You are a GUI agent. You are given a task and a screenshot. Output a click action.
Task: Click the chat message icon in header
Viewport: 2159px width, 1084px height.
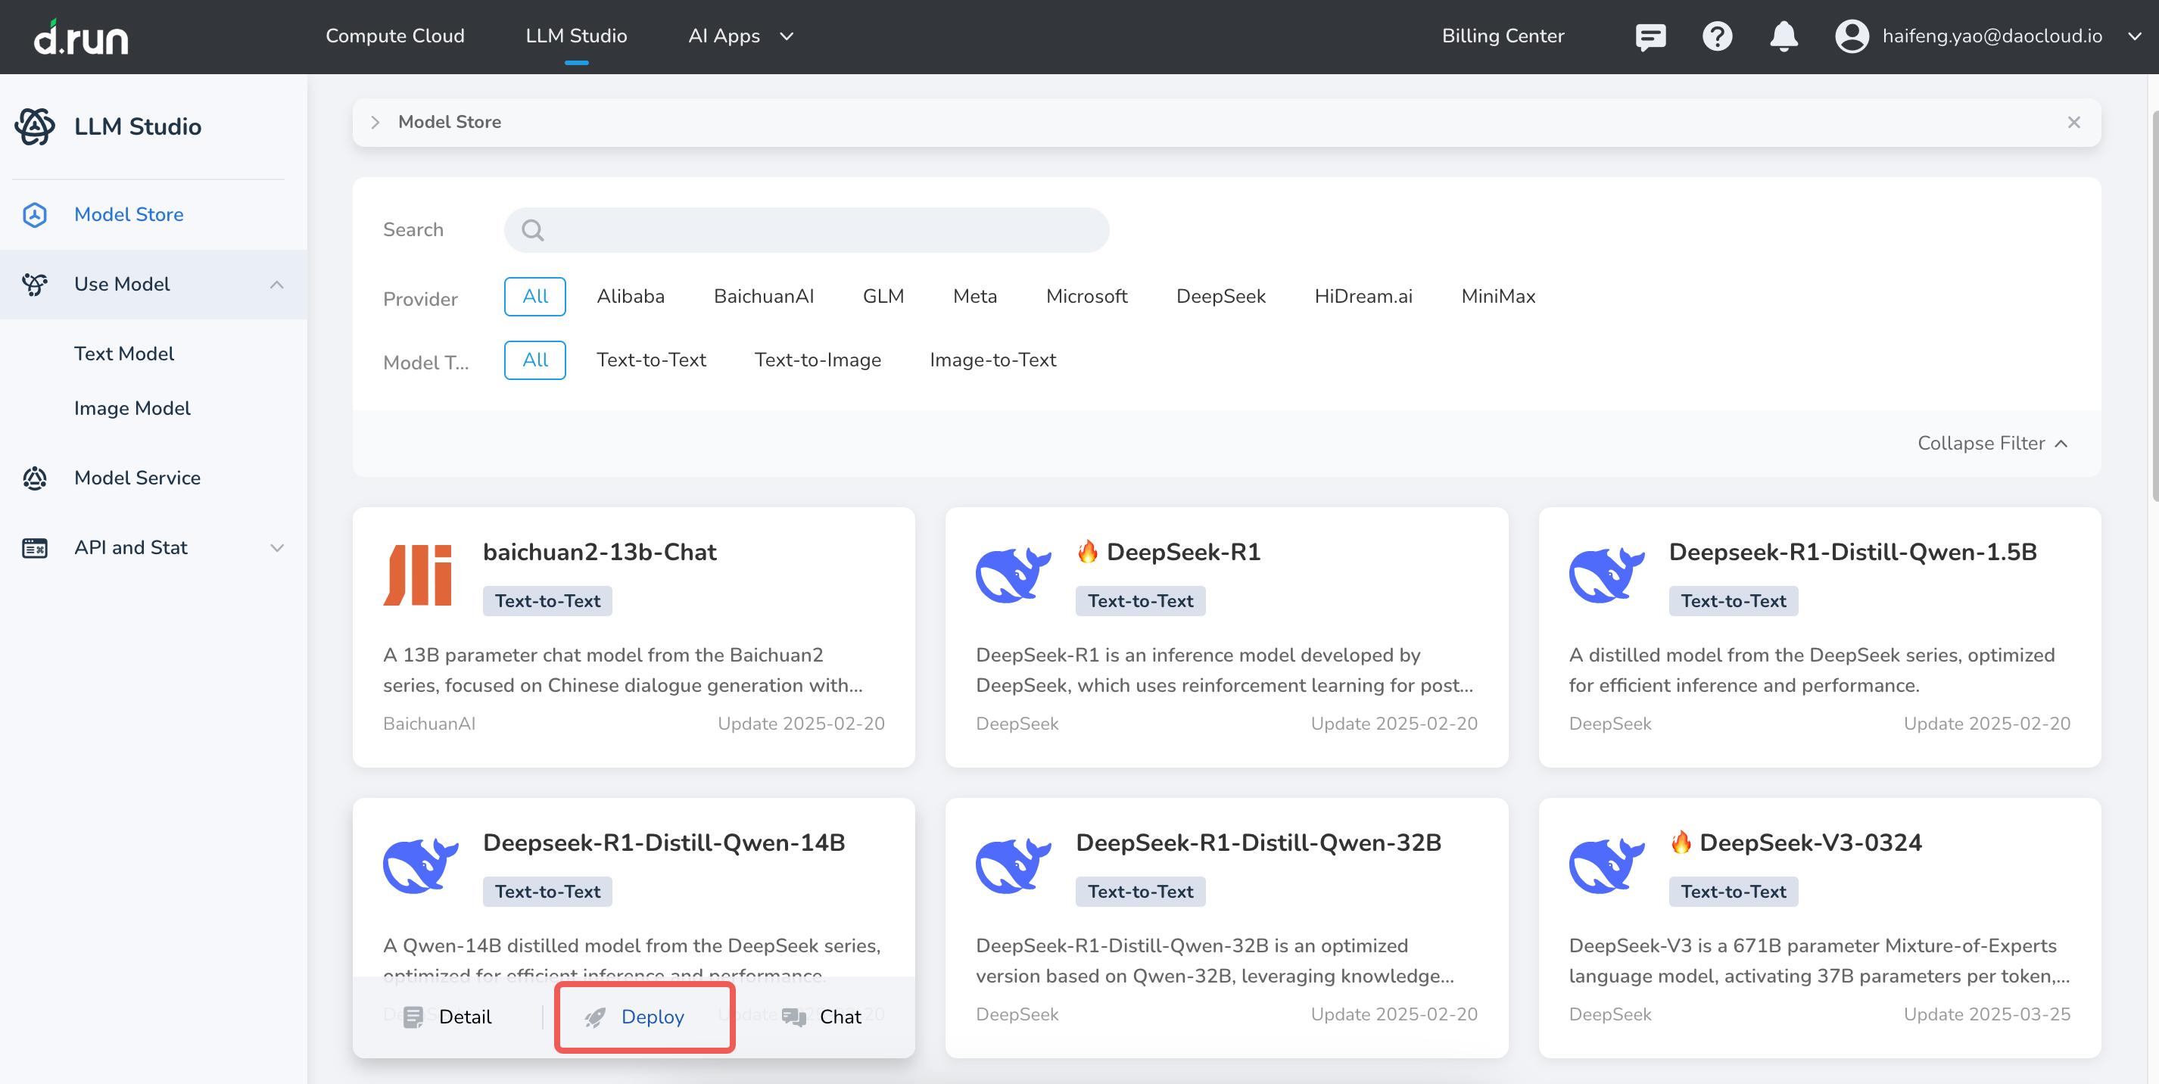(x=1650, y=36)
